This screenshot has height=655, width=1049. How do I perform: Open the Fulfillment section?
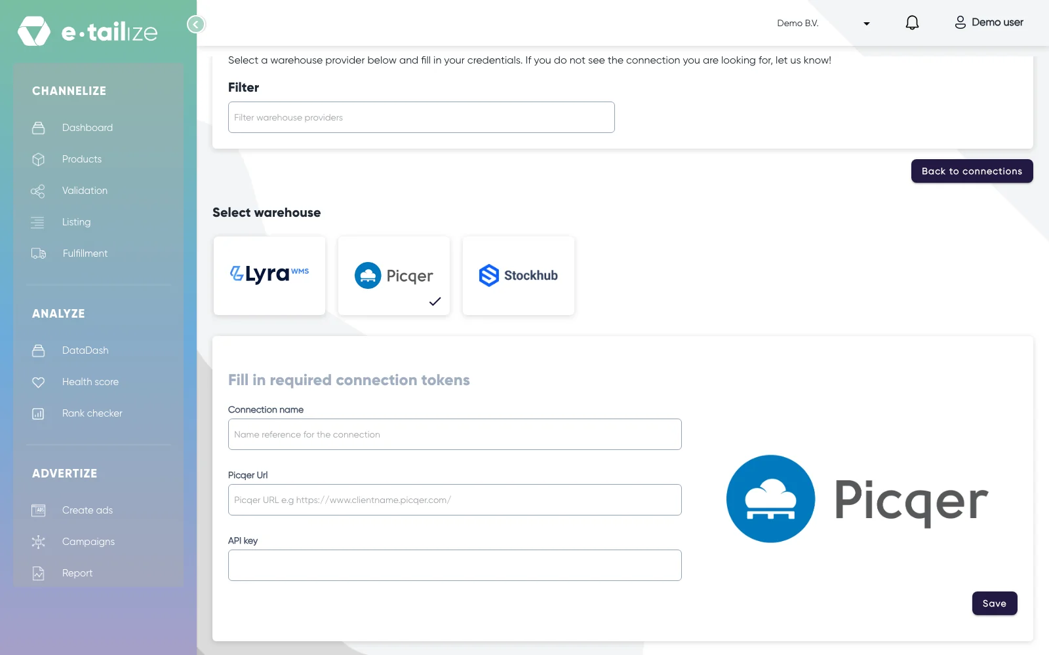click(x=85, y=253)
